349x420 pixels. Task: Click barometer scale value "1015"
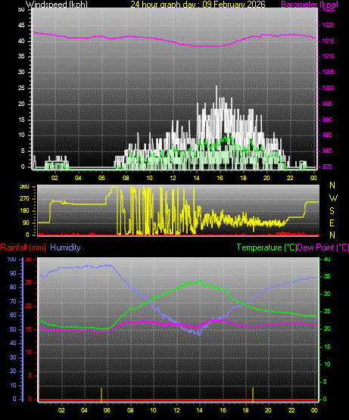pos(329,42)
